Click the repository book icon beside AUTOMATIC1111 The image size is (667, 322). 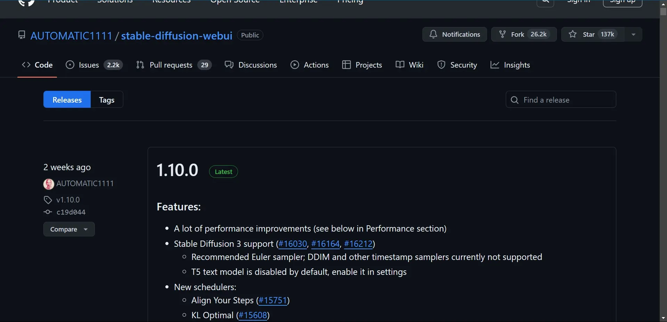pyautogui.click(x=22, y=35)
